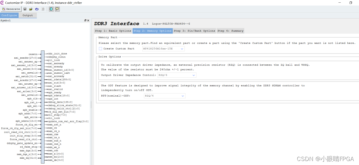Click the force_ck_dly_en input label
This screenshot has height=165, width=359.
click(26, 125)
